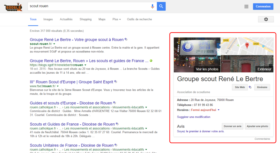
Task: Open the settings gear button
Action: tap(266, 19)
